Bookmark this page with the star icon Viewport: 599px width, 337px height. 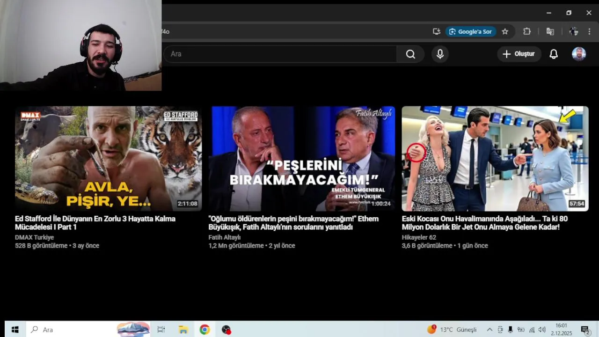(505, 31)
